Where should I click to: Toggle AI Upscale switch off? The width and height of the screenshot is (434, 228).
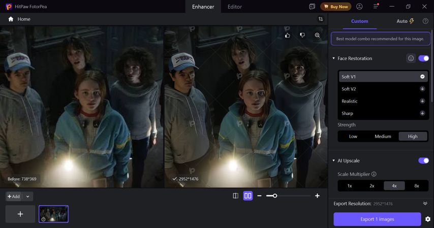pos(423,160)
